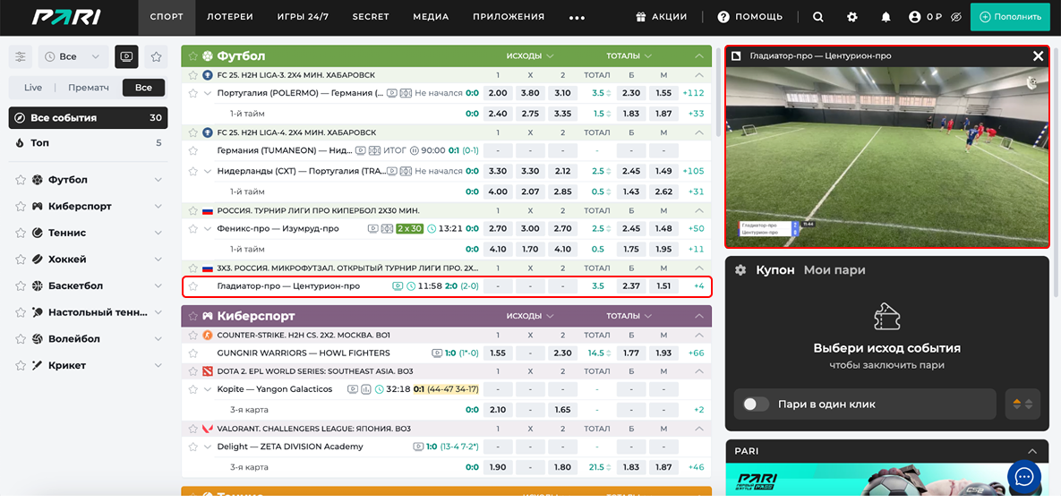The height and width of the screenshot is (502, 1061).
Task: Switch to Мои пари tab
Action: tap(834, 270)
